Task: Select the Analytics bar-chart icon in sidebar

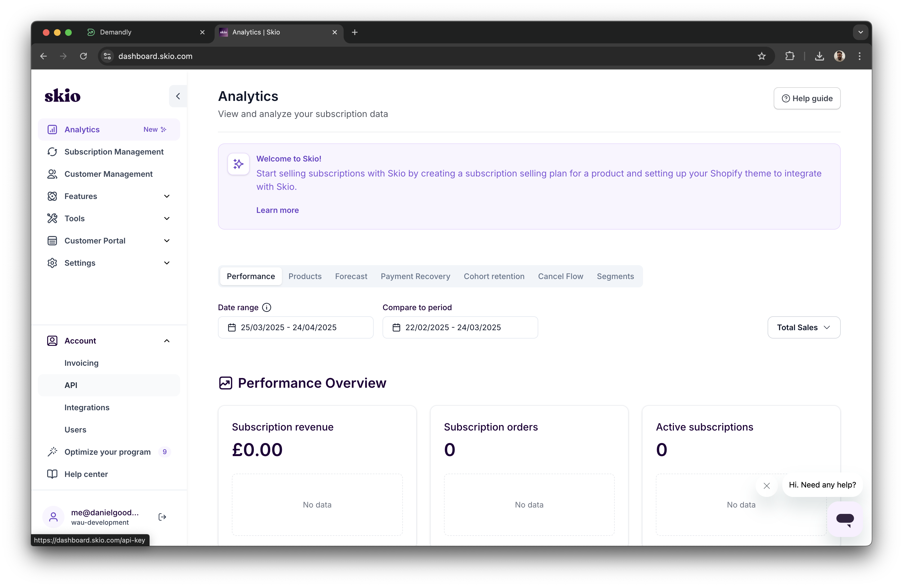Action: click(x=52, y=129)
